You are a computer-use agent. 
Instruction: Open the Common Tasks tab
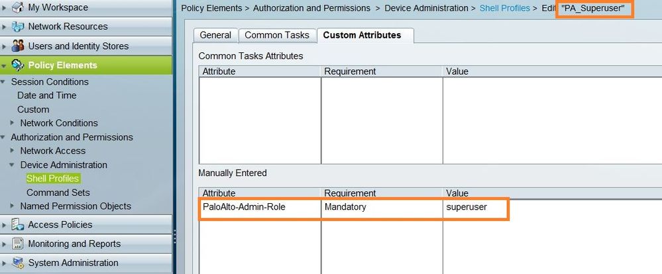276,35
